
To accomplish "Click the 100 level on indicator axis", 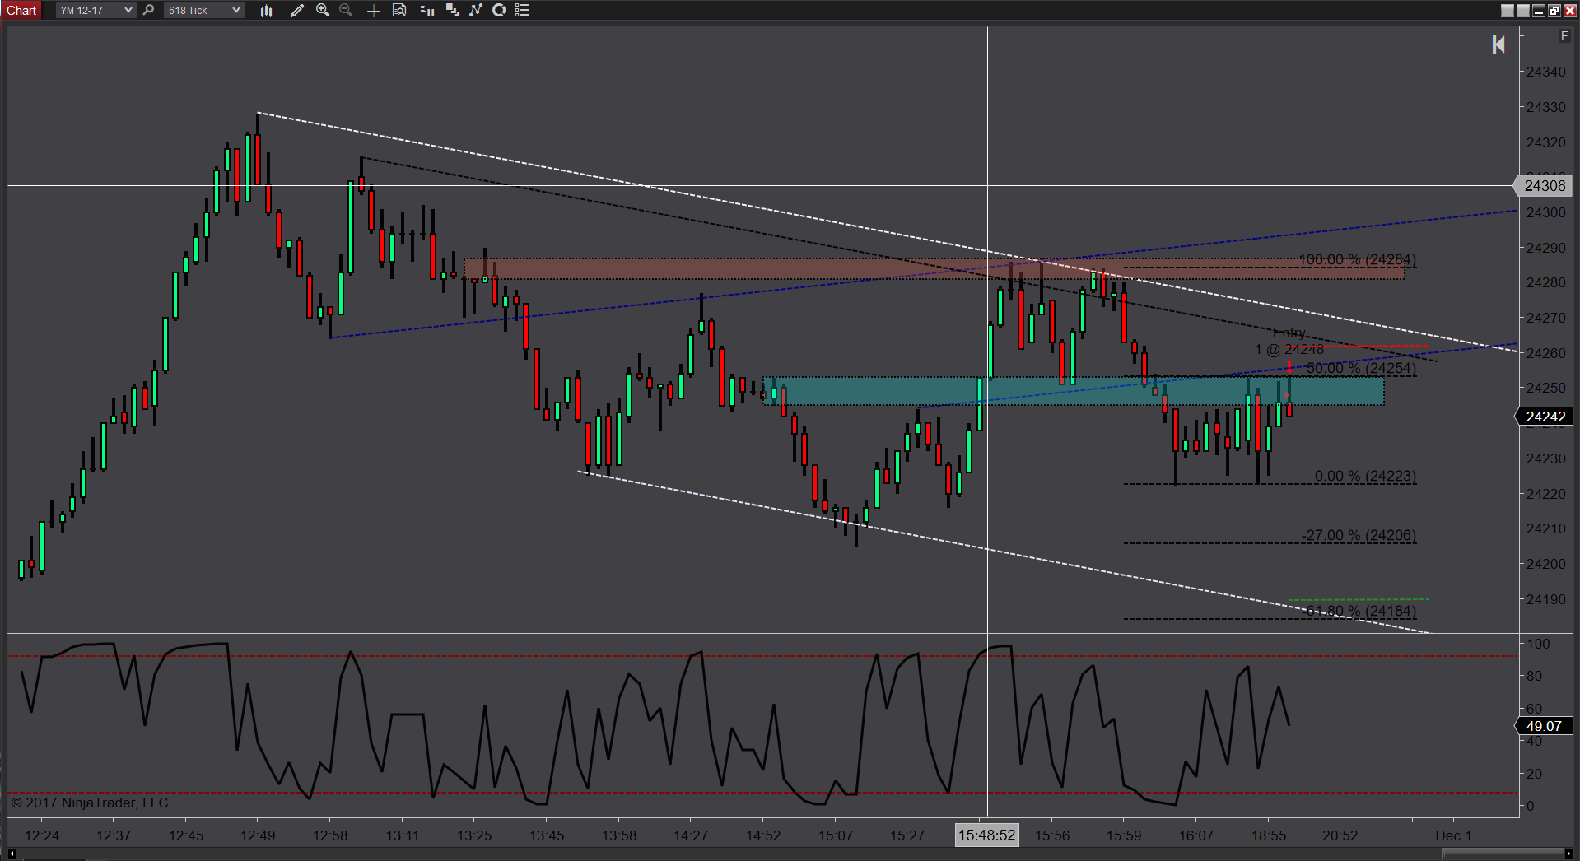I will 1538,645.
